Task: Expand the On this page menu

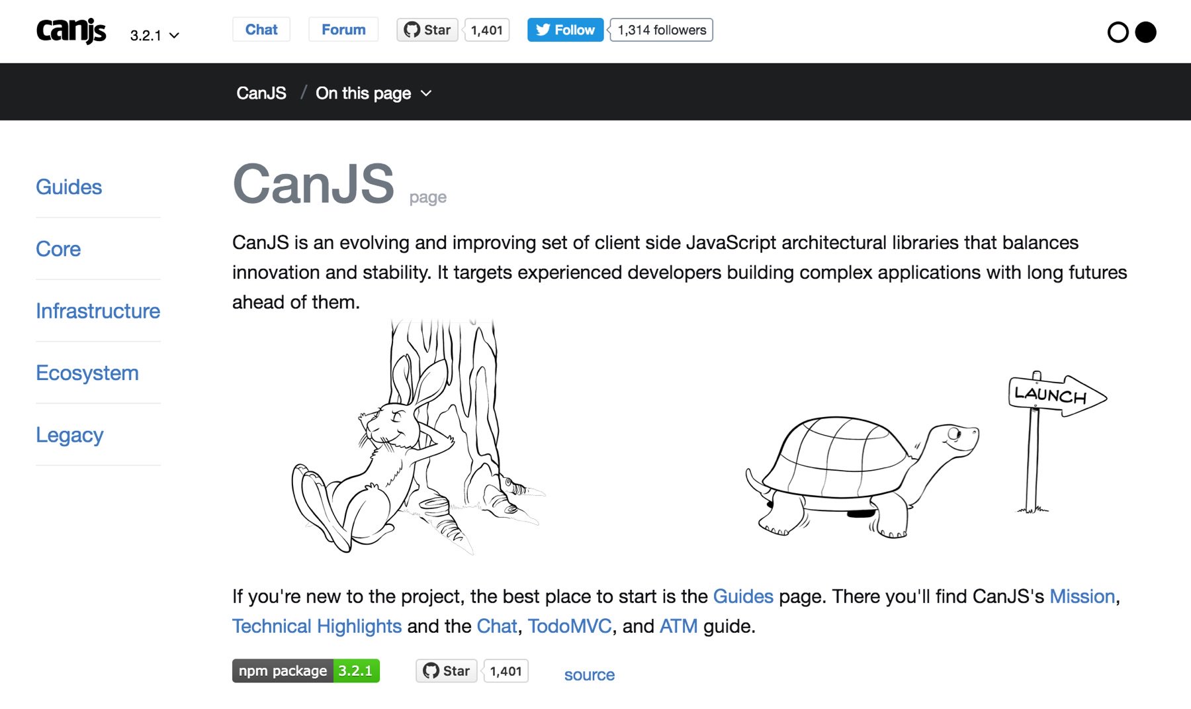Action: 373,93
